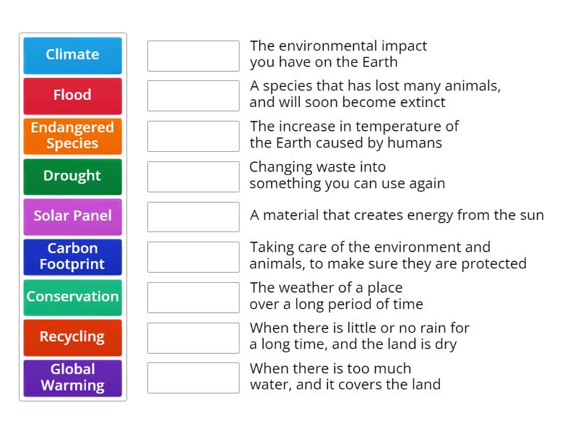This screenshot has width=578, height=434.
Task: Click the Conservation tile
Action: [x=72, y=297]
